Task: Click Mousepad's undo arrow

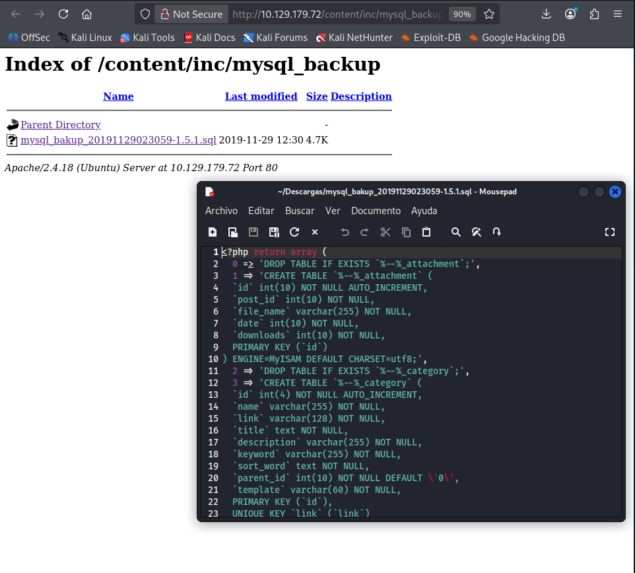Action: coord(345,232)
